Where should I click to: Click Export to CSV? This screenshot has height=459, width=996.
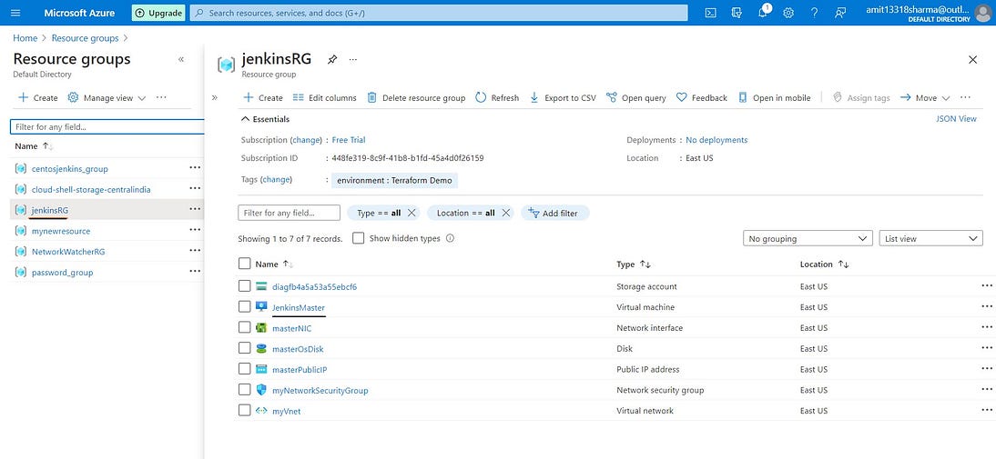(563, 97)
